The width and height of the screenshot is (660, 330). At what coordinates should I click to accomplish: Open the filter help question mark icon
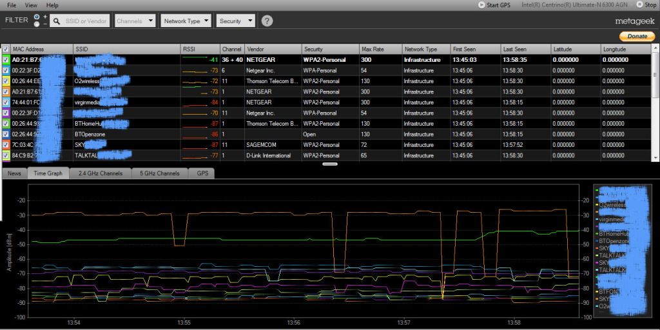(x=267, y=21)
